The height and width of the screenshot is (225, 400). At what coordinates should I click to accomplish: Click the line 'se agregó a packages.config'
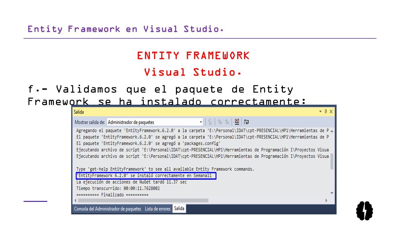point(148,143)
